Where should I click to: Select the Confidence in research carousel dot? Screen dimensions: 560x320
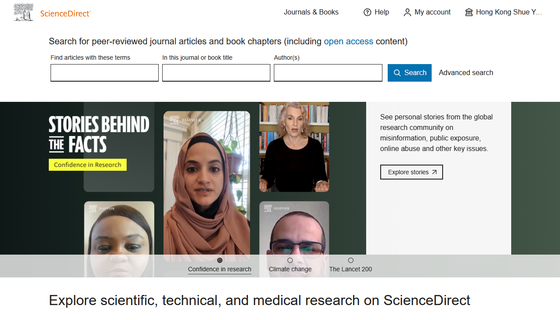[x=220, y=260]
